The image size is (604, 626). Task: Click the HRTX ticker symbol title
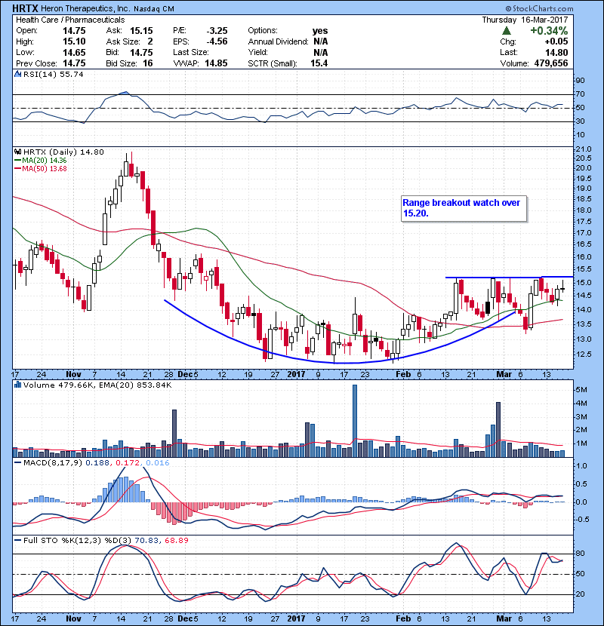coord(26,8)
